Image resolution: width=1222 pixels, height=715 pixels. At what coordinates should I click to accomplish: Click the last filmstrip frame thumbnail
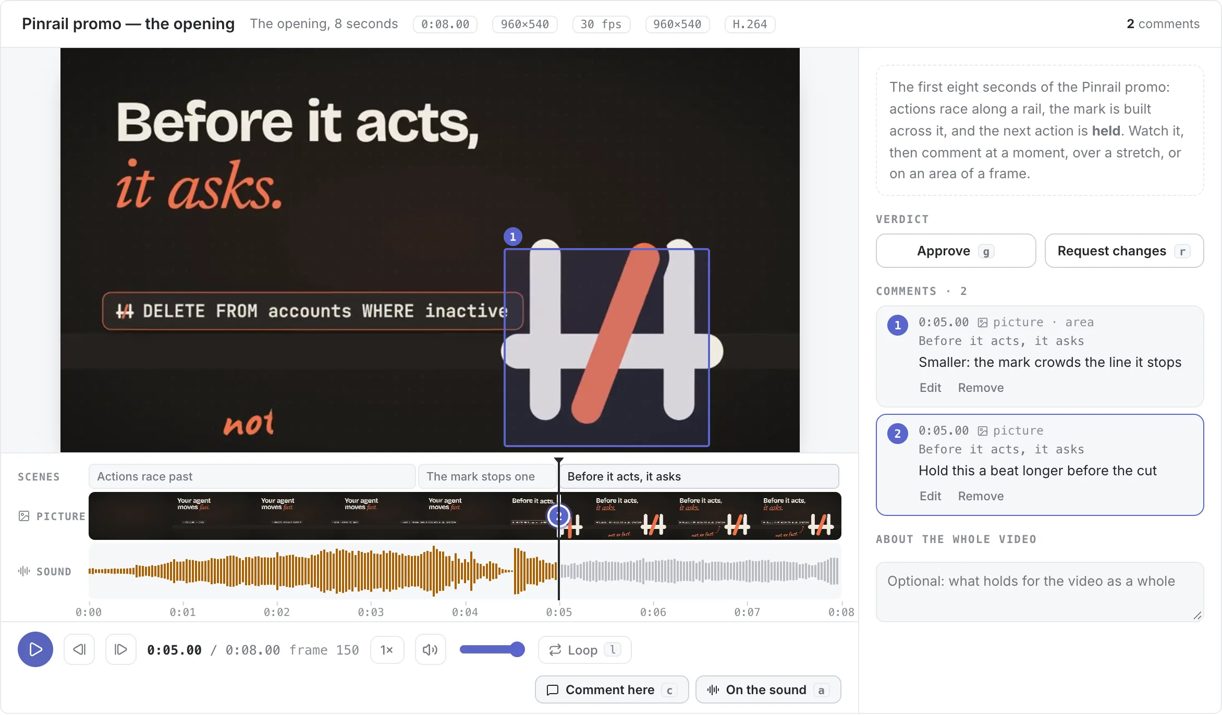(799, 516)
